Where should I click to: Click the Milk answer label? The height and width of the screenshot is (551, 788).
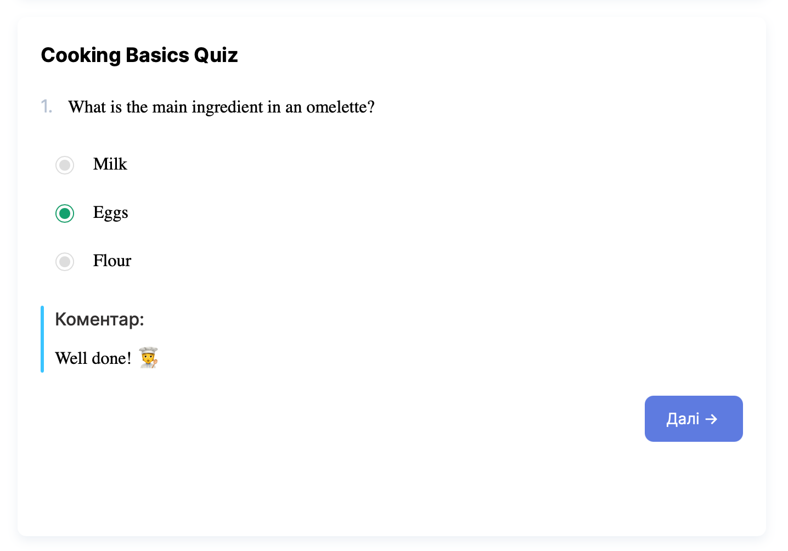[110, 164]
